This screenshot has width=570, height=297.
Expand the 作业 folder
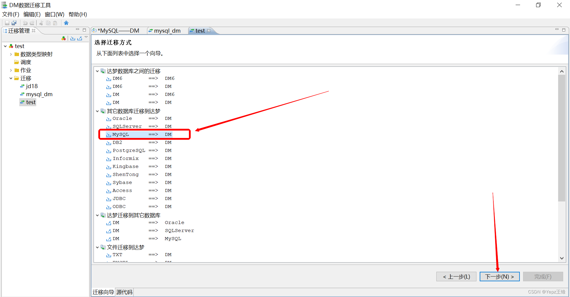11,70
